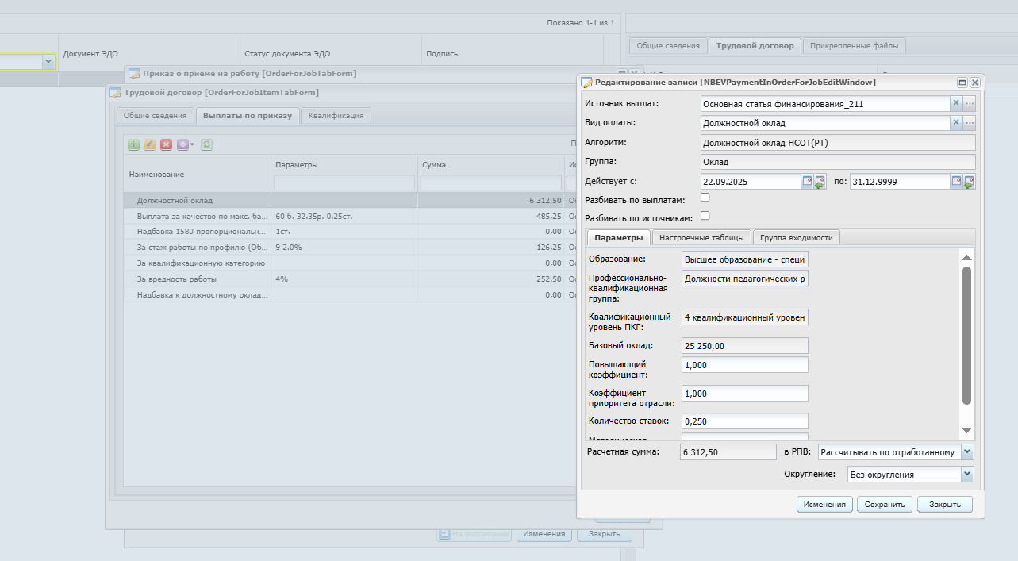The width and height of the screenshot is (1018, 561).
Task: Click the Коэффициент приоритета отрасли input field
Action: click(x=744, y=394)
